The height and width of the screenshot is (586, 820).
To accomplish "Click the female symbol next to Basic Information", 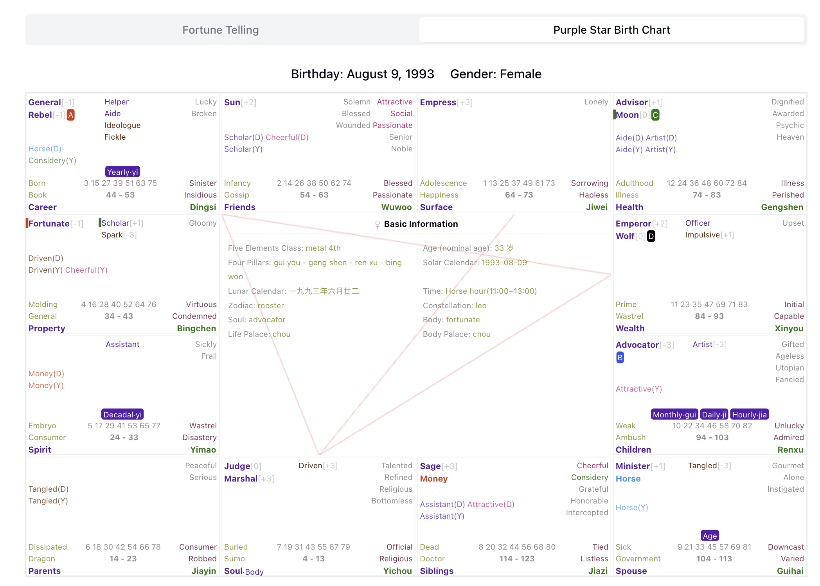I will click(378, 224).
